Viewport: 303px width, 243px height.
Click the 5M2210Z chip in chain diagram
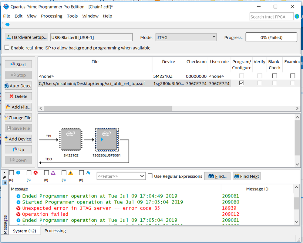coord(71,140)
